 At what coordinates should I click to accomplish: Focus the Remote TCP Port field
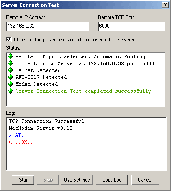click(131, 26)
